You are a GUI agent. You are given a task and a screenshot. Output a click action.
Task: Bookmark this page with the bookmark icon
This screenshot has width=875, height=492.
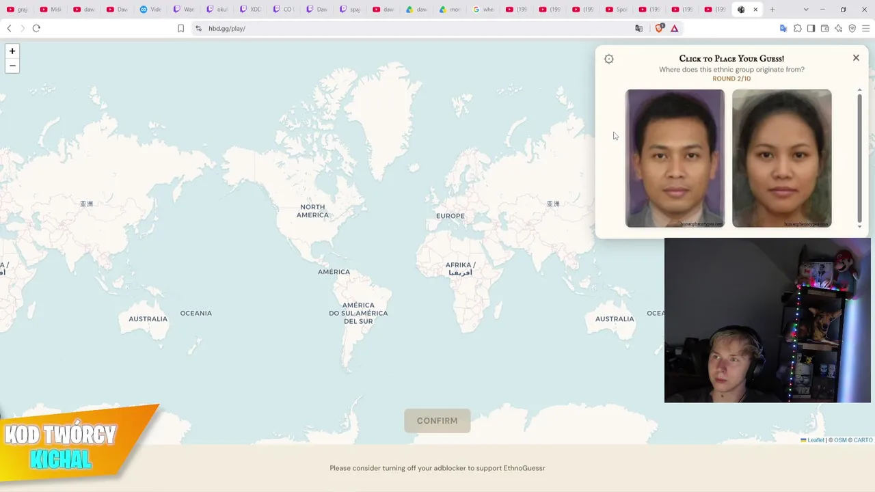click(x=180, y=28)
